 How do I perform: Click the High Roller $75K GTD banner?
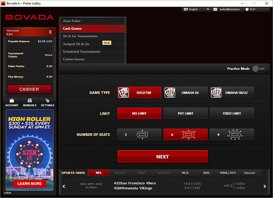[x=29, y=150]
